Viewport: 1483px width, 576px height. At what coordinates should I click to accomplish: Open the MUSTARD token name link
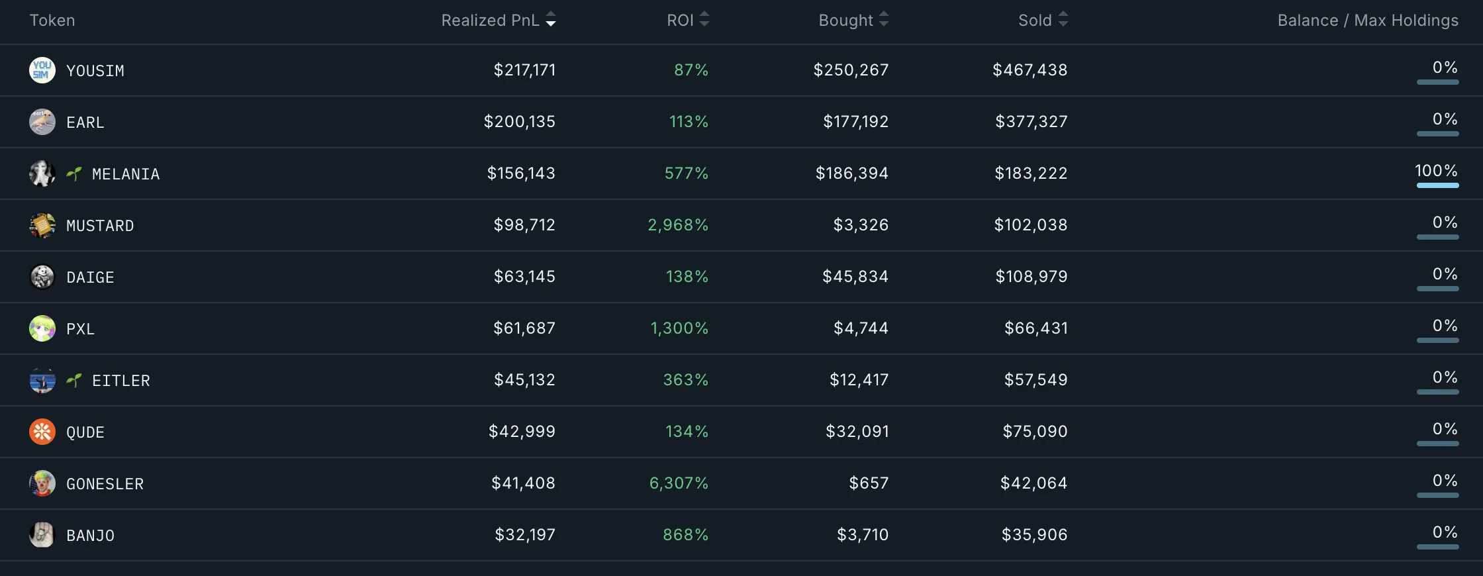coord(100,226)
